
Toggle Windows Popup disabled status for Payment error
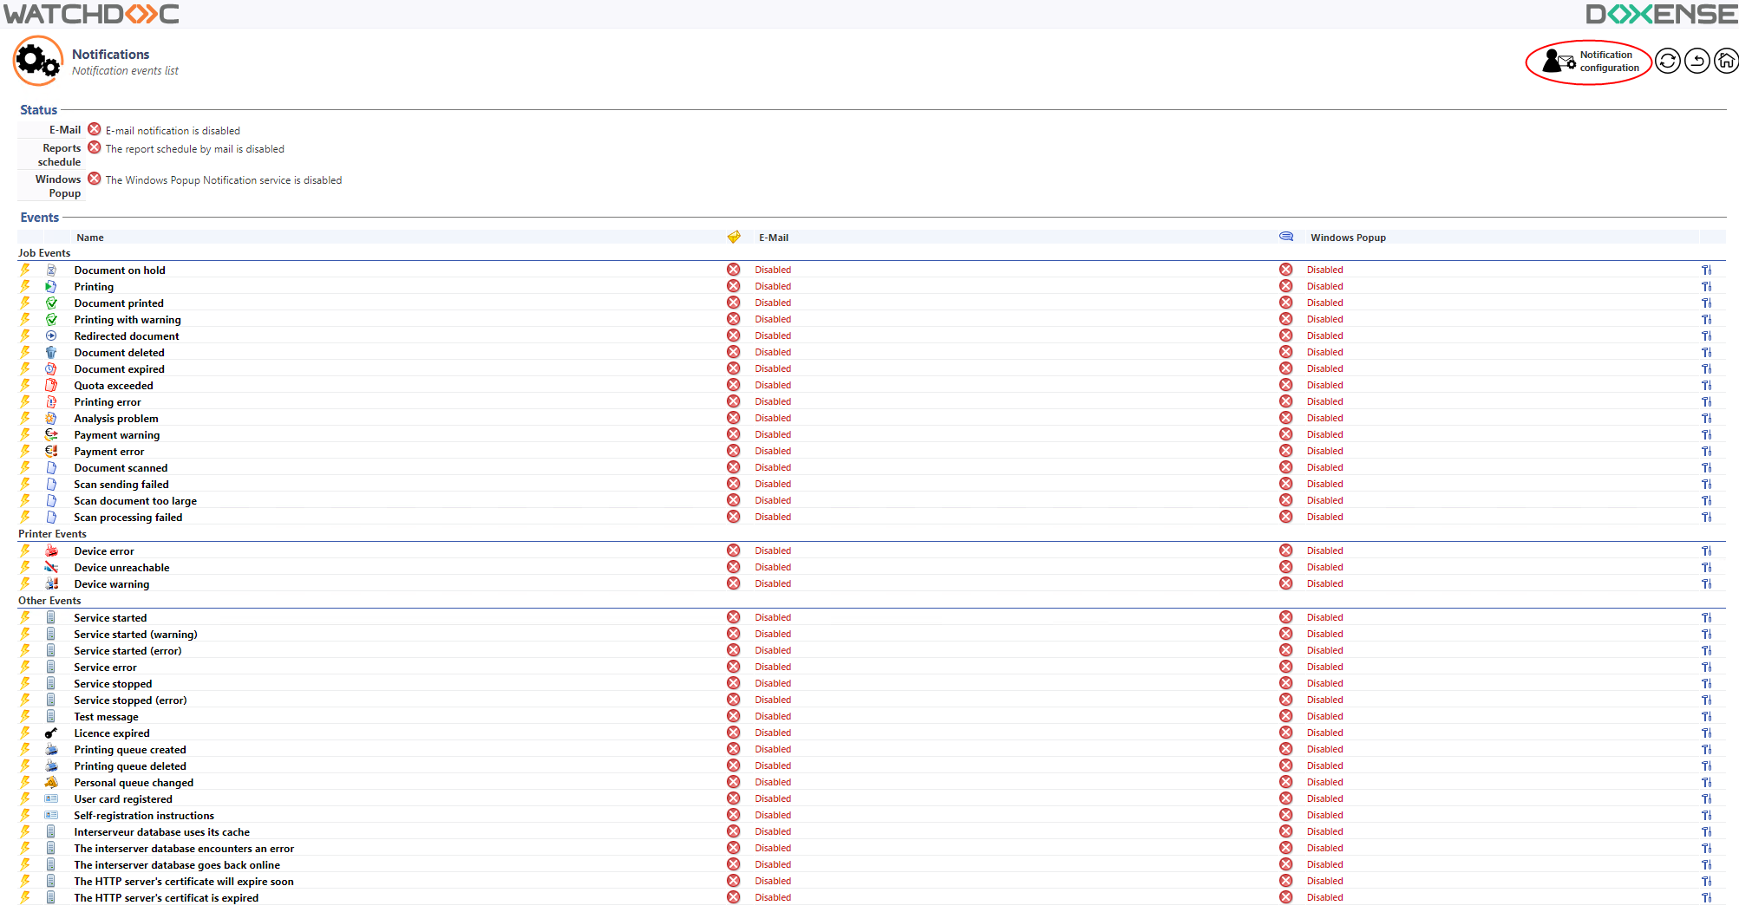(1286, 452)
